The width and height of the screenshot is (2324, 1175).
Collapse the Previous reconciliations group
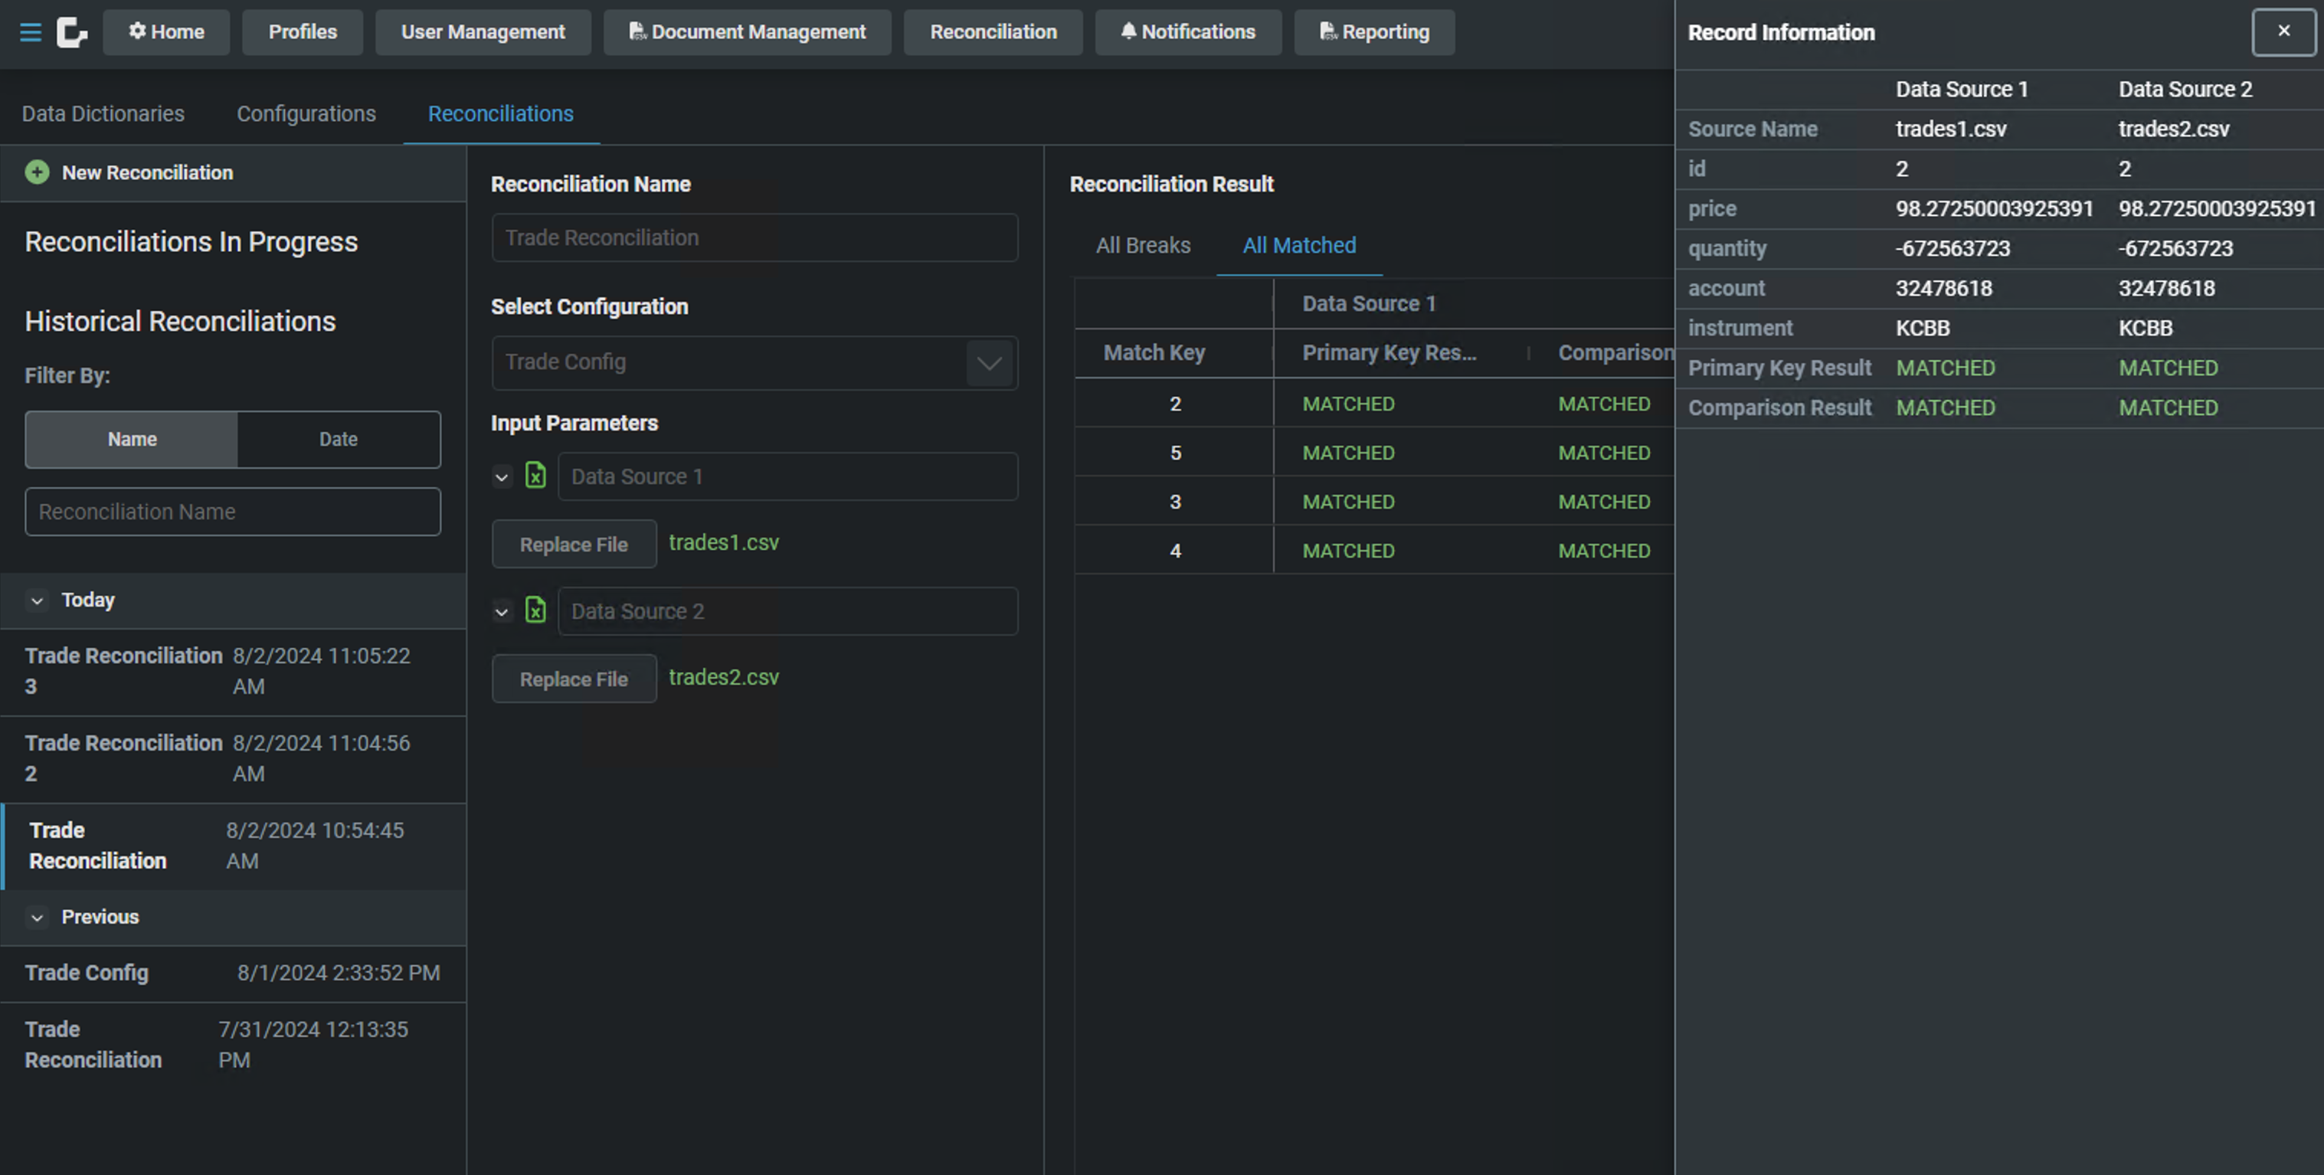pyautogui.click(x=37, y=917)
